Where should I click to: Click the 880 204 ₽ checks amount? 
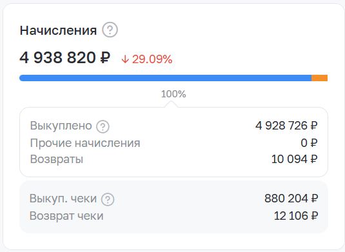(x=291, y=199)
